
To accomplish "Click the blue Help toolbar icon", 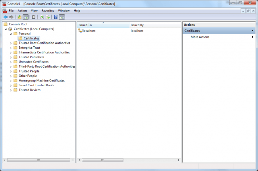I will (x=56, y=17).
